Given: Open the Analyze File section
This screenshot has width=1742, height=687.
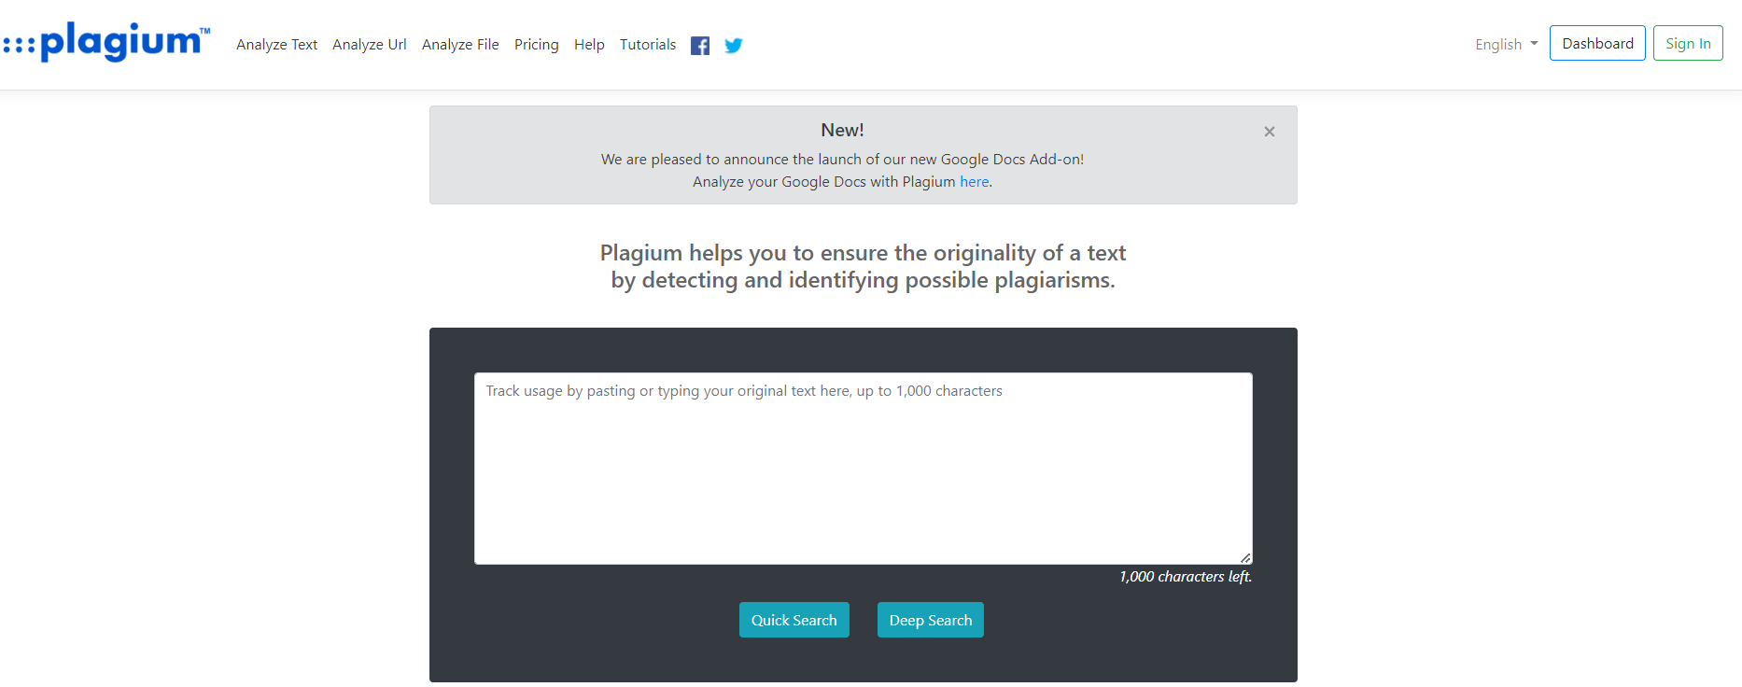Looking at the screenshot, I should tap(460, 44).
